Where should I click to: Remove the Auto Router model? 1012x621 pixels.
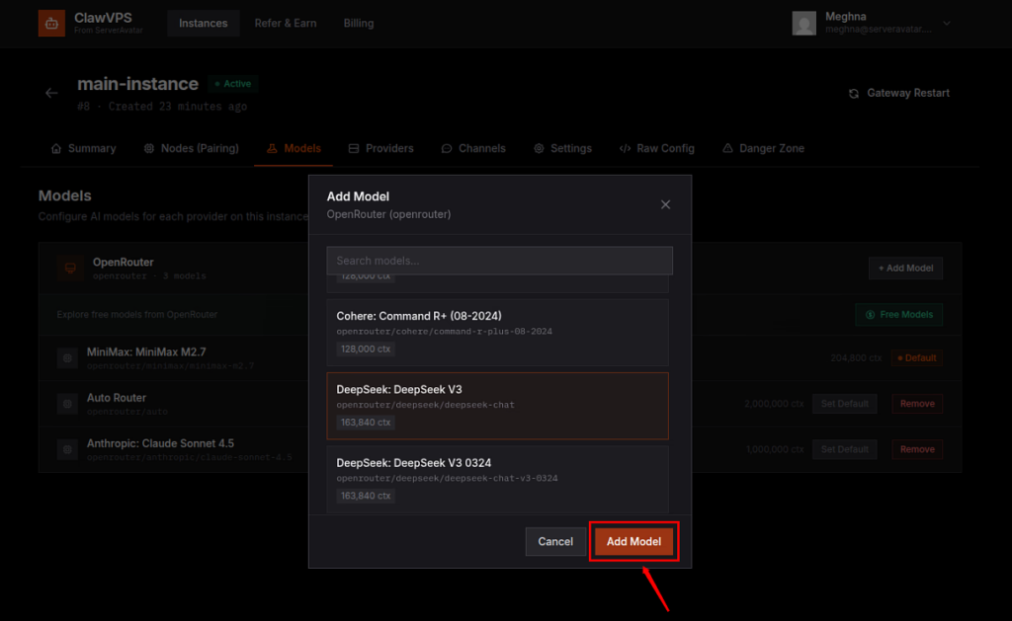point(916,403)
